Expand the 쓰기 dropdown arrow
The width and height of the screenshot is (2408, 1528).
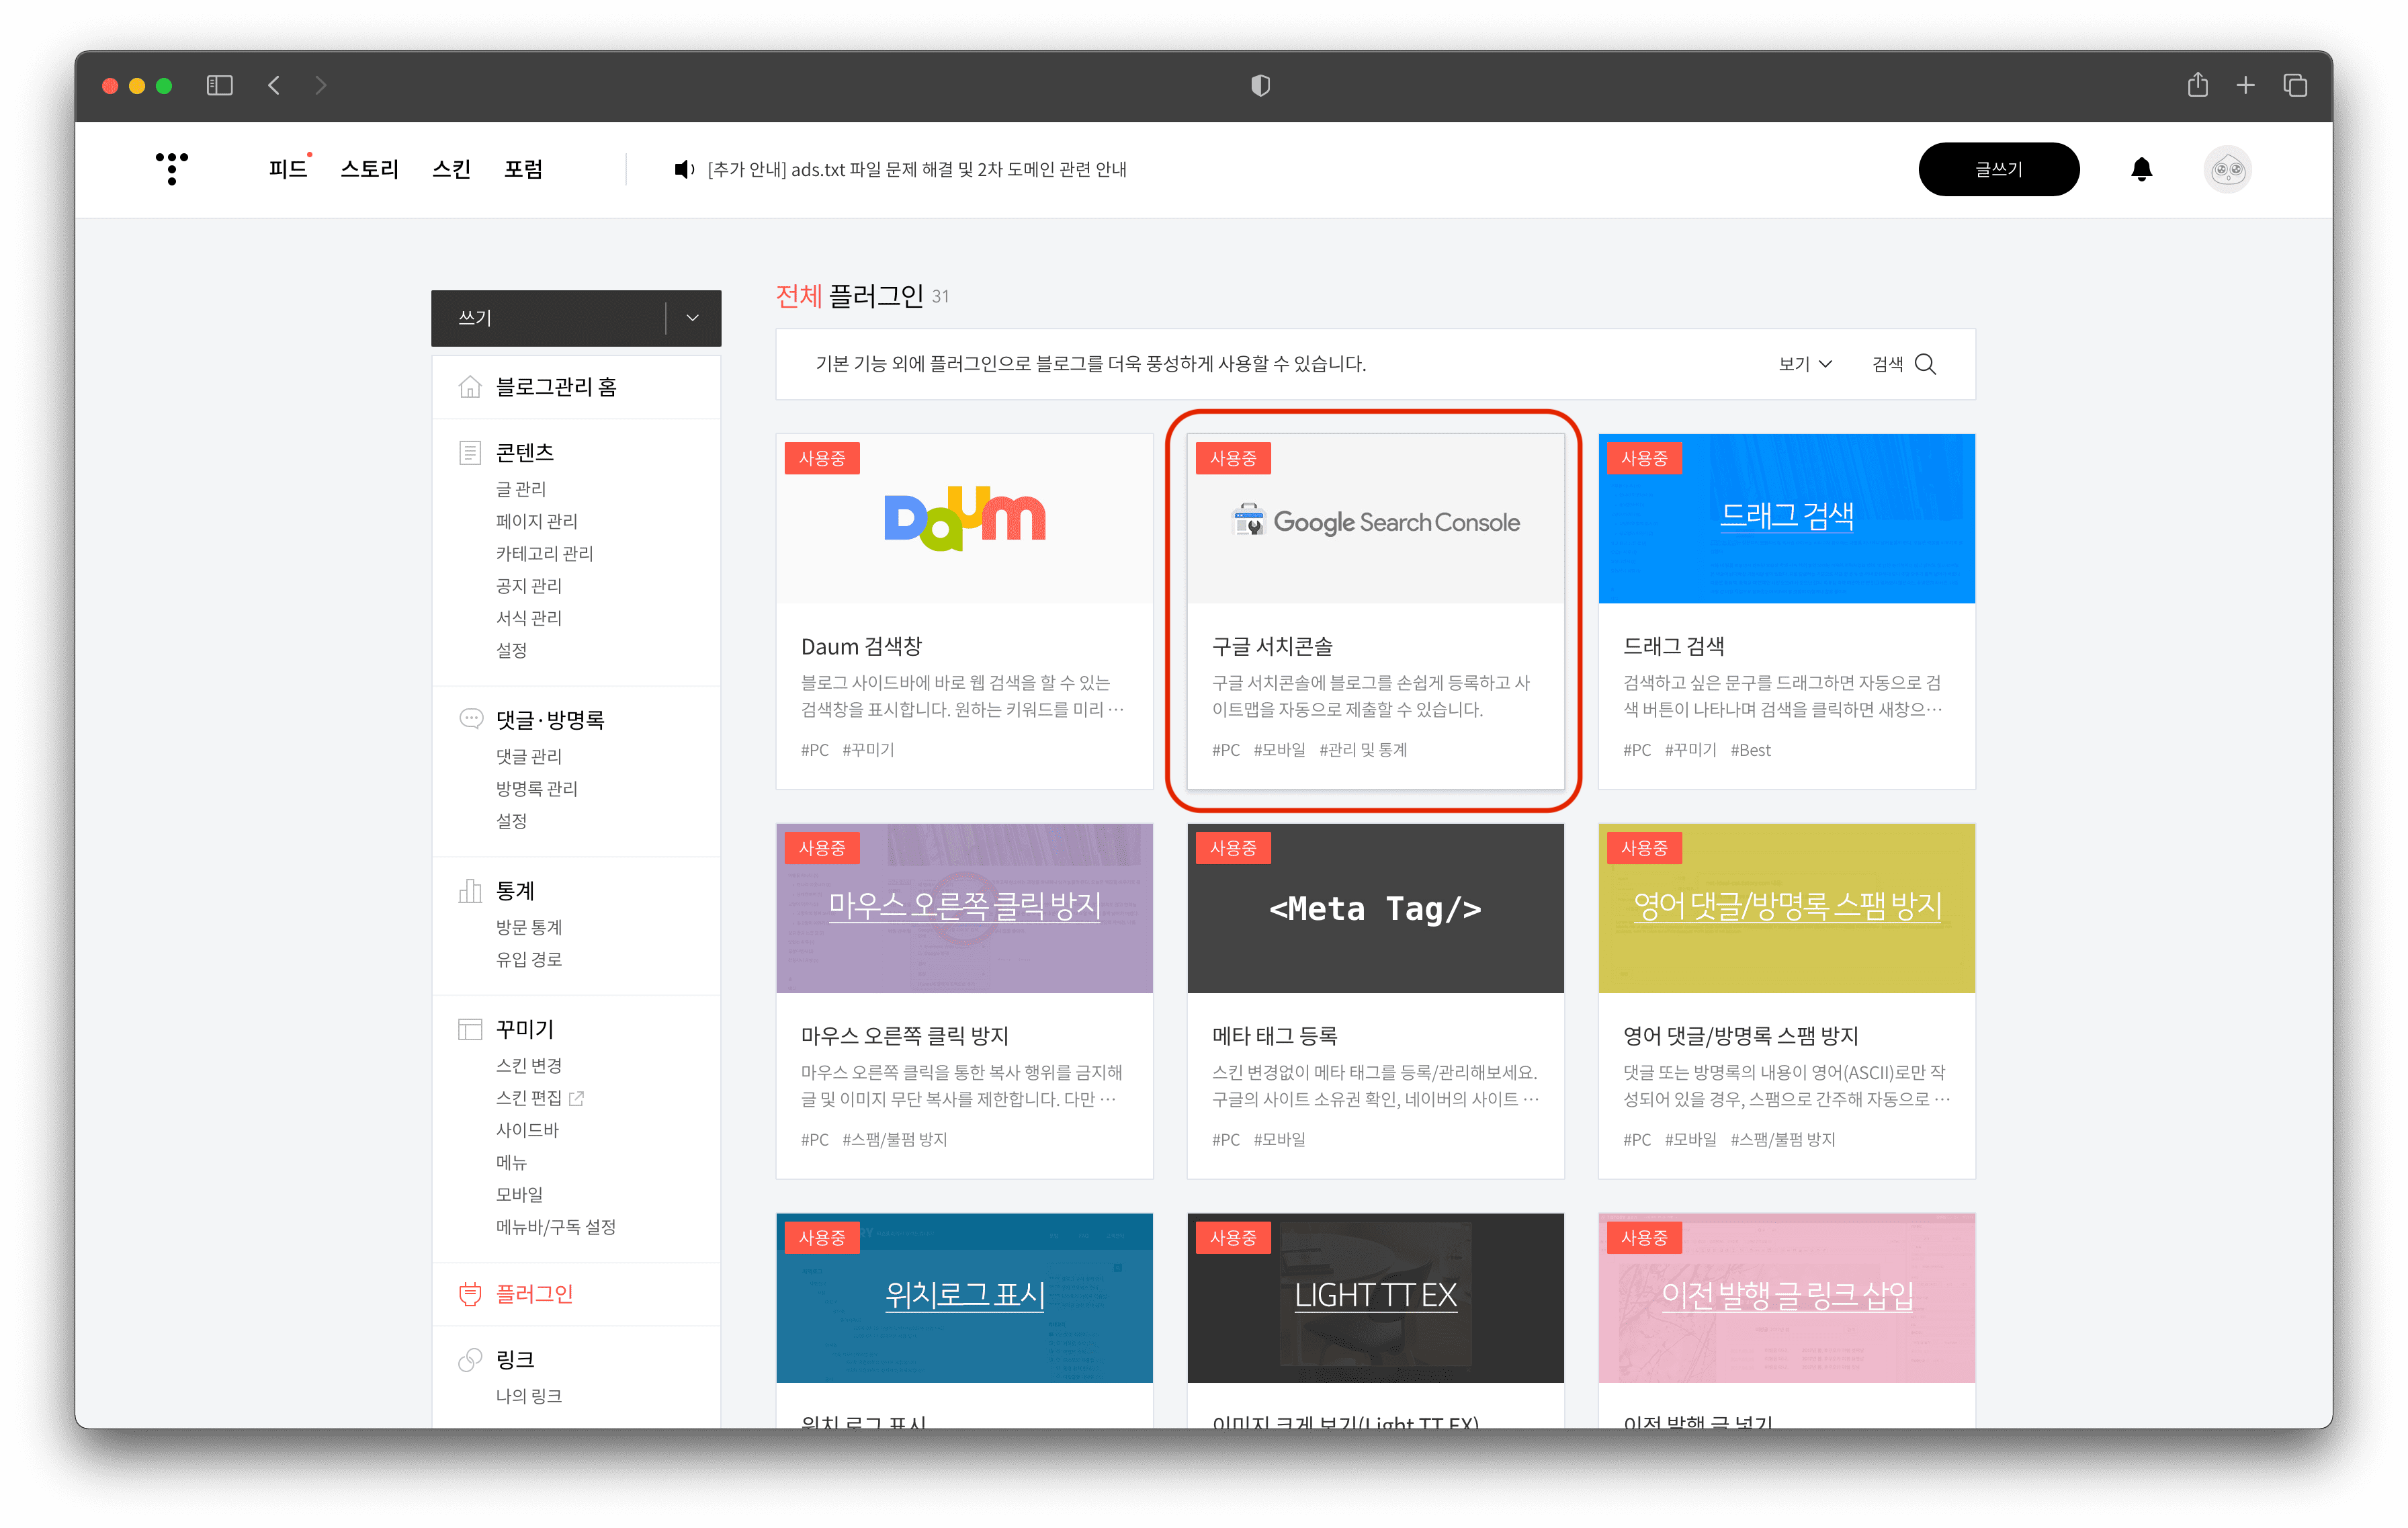[692, 318]
